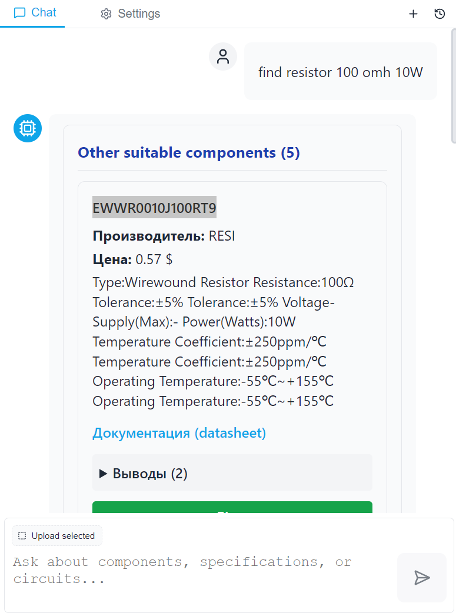Screen dimensions: 456x613
Task: Click the settings gear icon
Action: (x=106, y=14)
